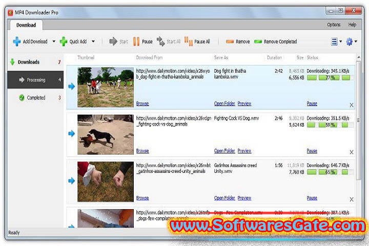Image resolution: width=369 pixels, height=246 pixels.
Task: Pause the Dog fight in thatha download
Action: click(312, 104)
